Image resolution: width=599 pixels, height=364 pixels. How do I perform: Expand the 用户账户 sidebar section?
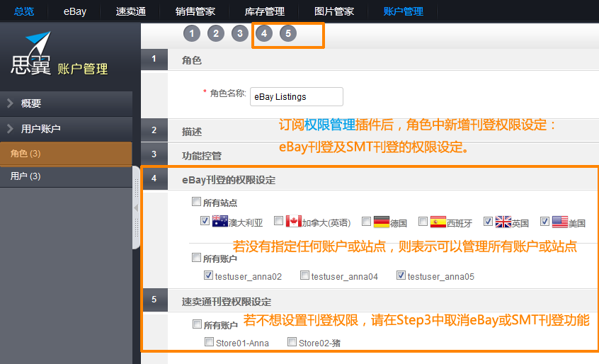click(x=66, y=129)
